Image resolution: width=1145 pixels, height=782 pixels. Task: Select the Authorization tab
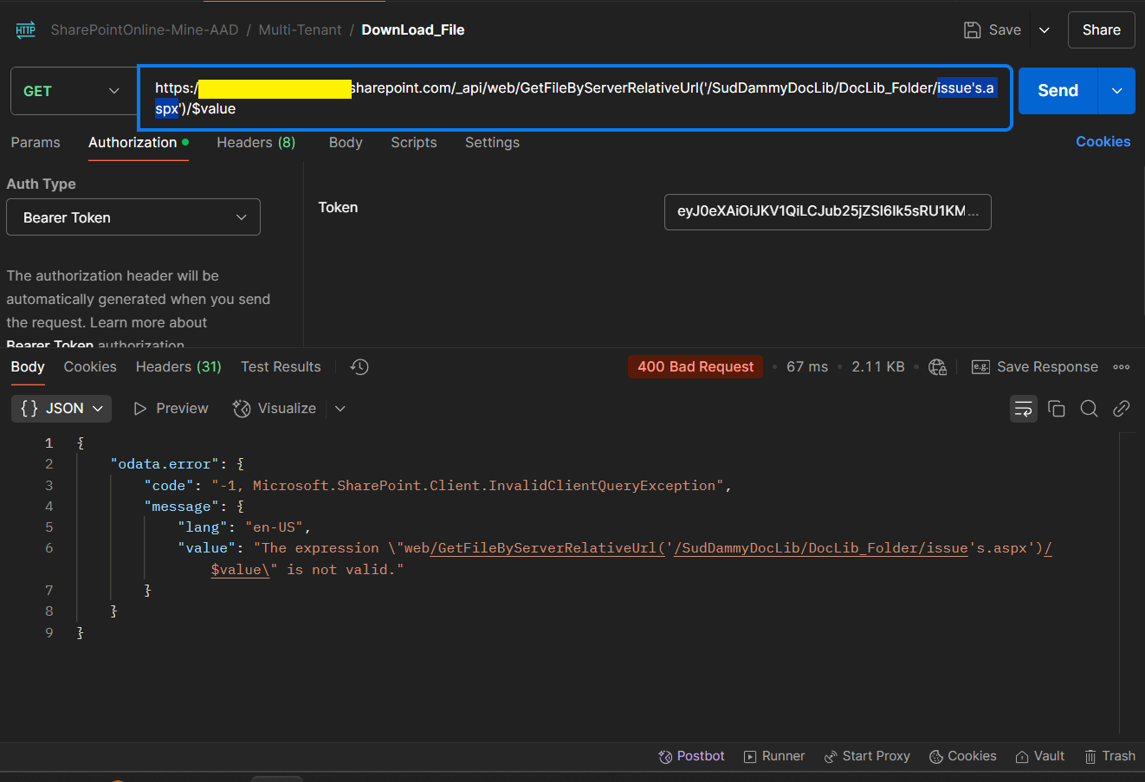[x=139, y=143]
